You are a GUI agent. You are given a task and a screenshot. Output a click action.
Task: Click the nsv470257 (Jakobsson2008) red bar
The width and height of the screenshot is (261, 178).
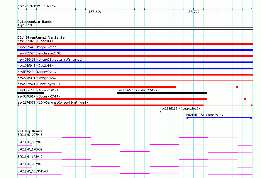[135, 56]
